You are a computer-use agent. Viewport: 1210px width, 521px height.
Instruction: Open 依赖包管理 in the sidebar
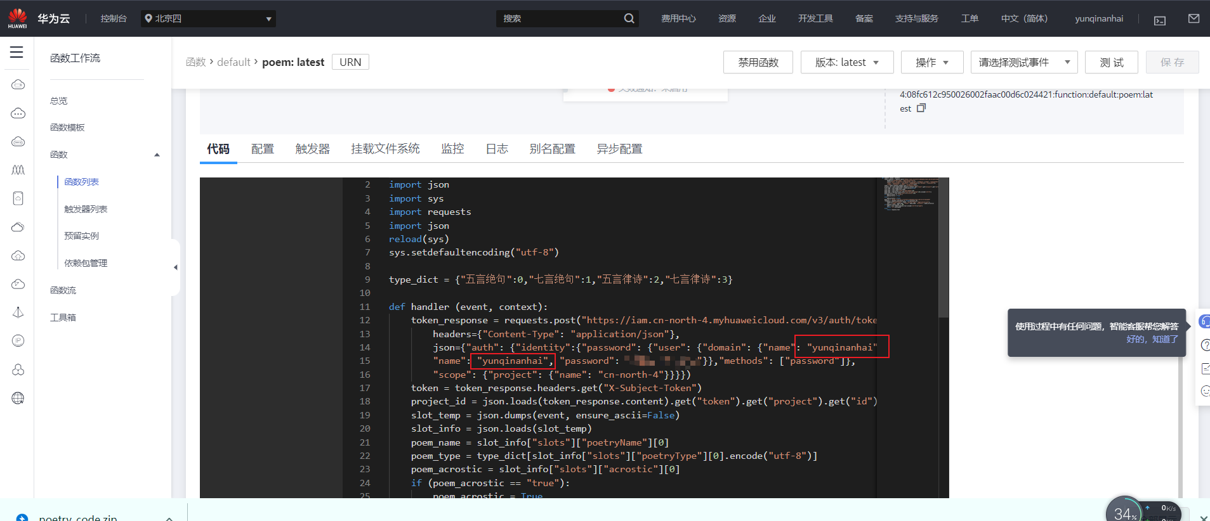click(86, 263)
